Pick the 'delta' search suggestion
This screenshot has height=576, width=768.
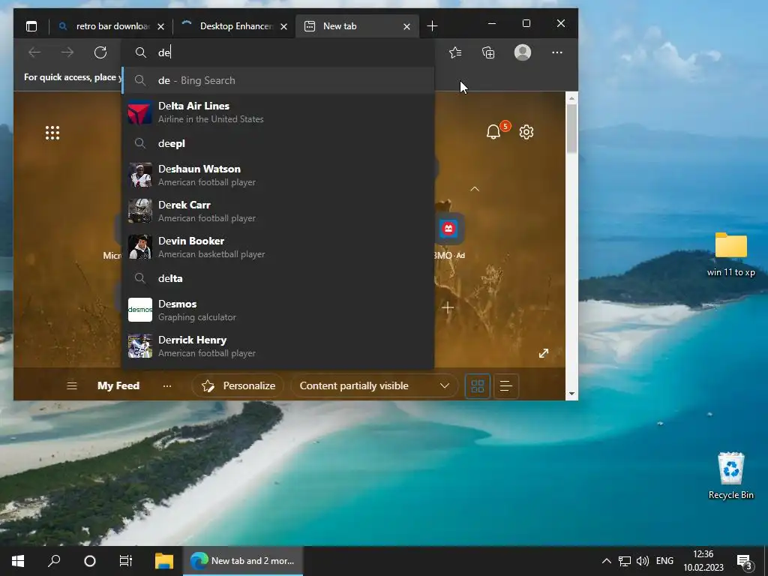278,278
